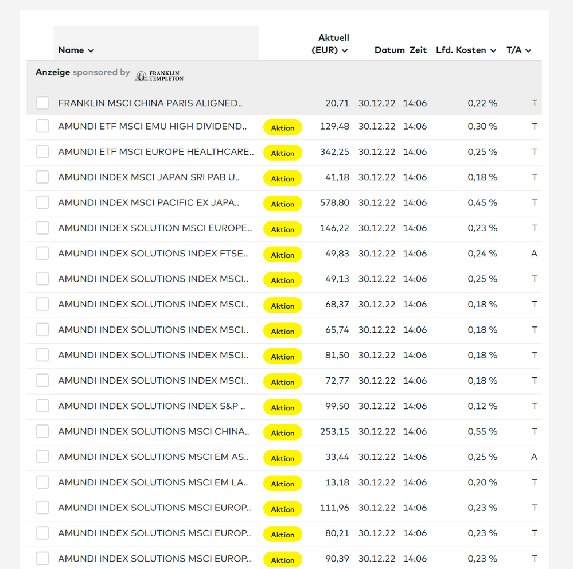Click Aktion badge in the MSCI EM LA row

(283, 483)
